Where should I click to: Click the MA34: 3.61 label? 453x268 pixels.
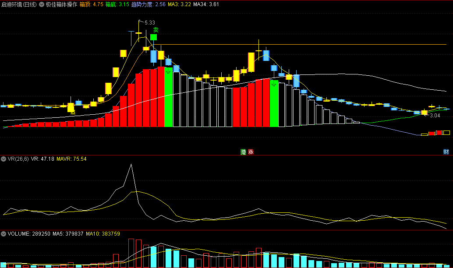coord(206,4)
